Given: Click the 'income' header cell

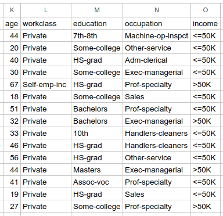Looking at the screenshot, I should pyautogui.click(x=206, y=23).
